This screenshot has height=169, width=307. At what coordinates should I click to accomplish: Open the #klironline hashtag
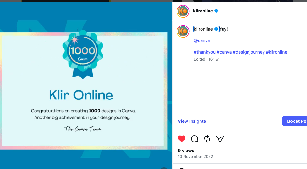point(276,52)
